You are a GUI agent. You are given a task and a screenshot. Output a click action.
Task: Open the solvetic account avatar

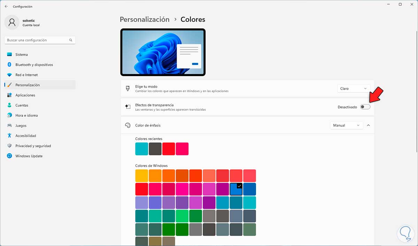click(x=12, y=23)
